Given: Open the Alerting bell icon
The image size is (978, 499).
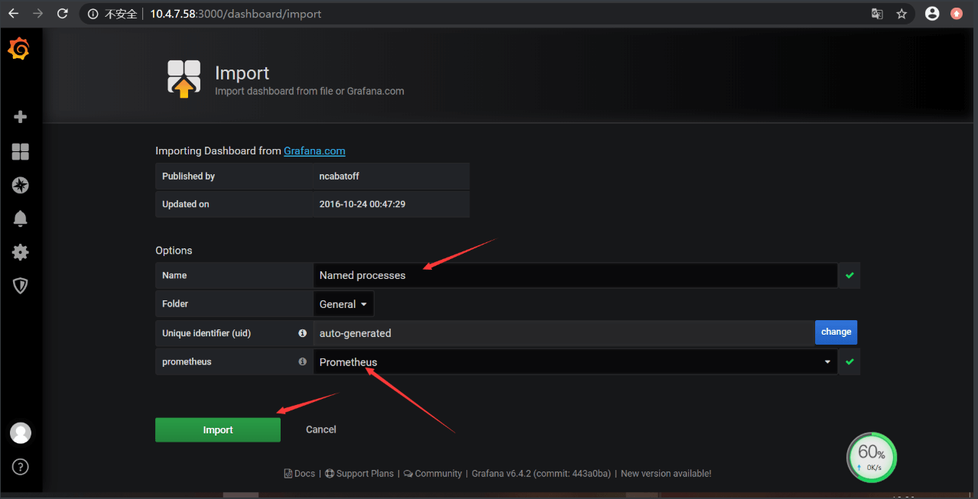Looking at the screenshot, I should tap(21, 219).
